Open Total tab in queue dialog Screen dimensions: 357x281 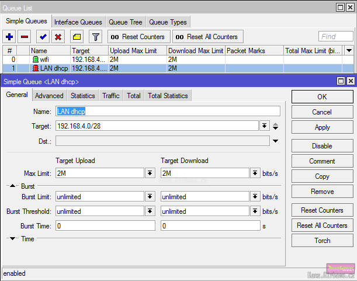(x=134, y=96)
